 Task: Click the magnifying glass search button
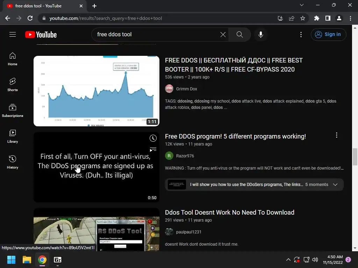[x=239, y=35]
